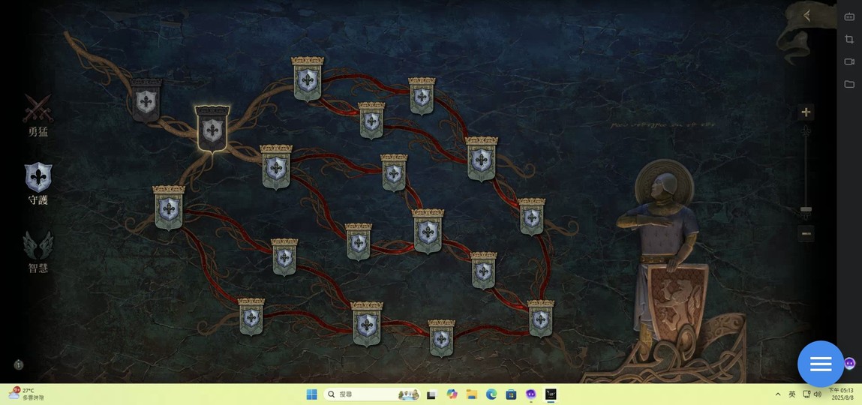Open the folder icon in right sidebar
This screenshot has width=862, height=405.
point(849,84)
